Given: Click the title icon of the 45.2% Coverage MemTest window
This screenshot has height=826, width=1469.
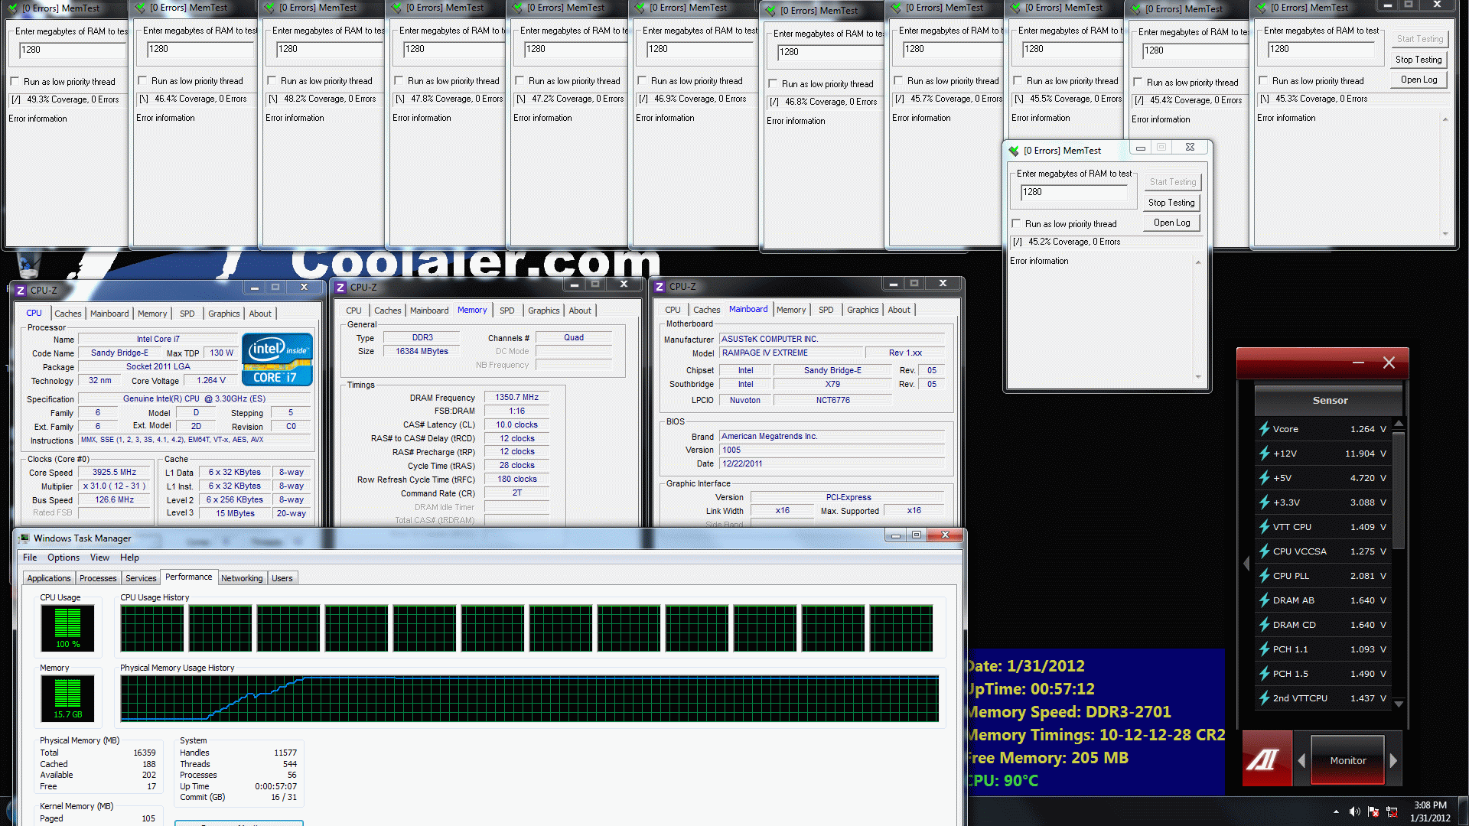Looking at the screenshot, I should click(1014, 151).
